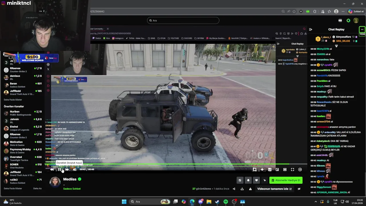366x206 pixels.
Task: Open the Nuriben channel in the sidebar
Action: (x=23, y=113)
